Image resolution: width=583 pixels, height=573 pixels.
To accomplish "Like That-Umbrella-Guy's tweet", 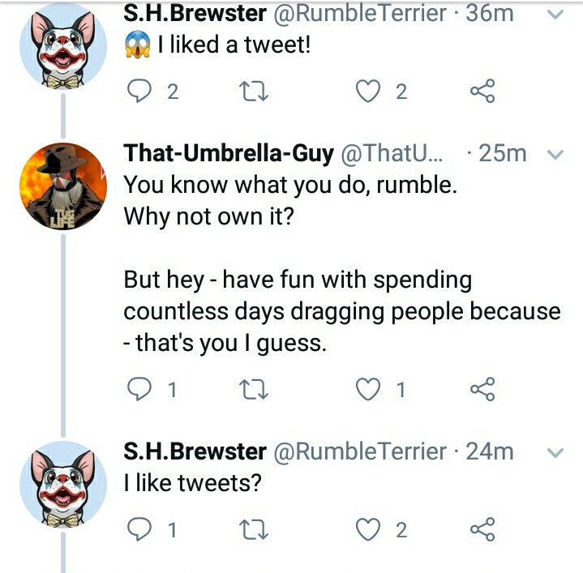I will 368,389.
